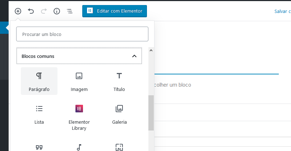Insert a Parágrafo block
Viewport: 291px width, 151px height.
tap(39, 81)
